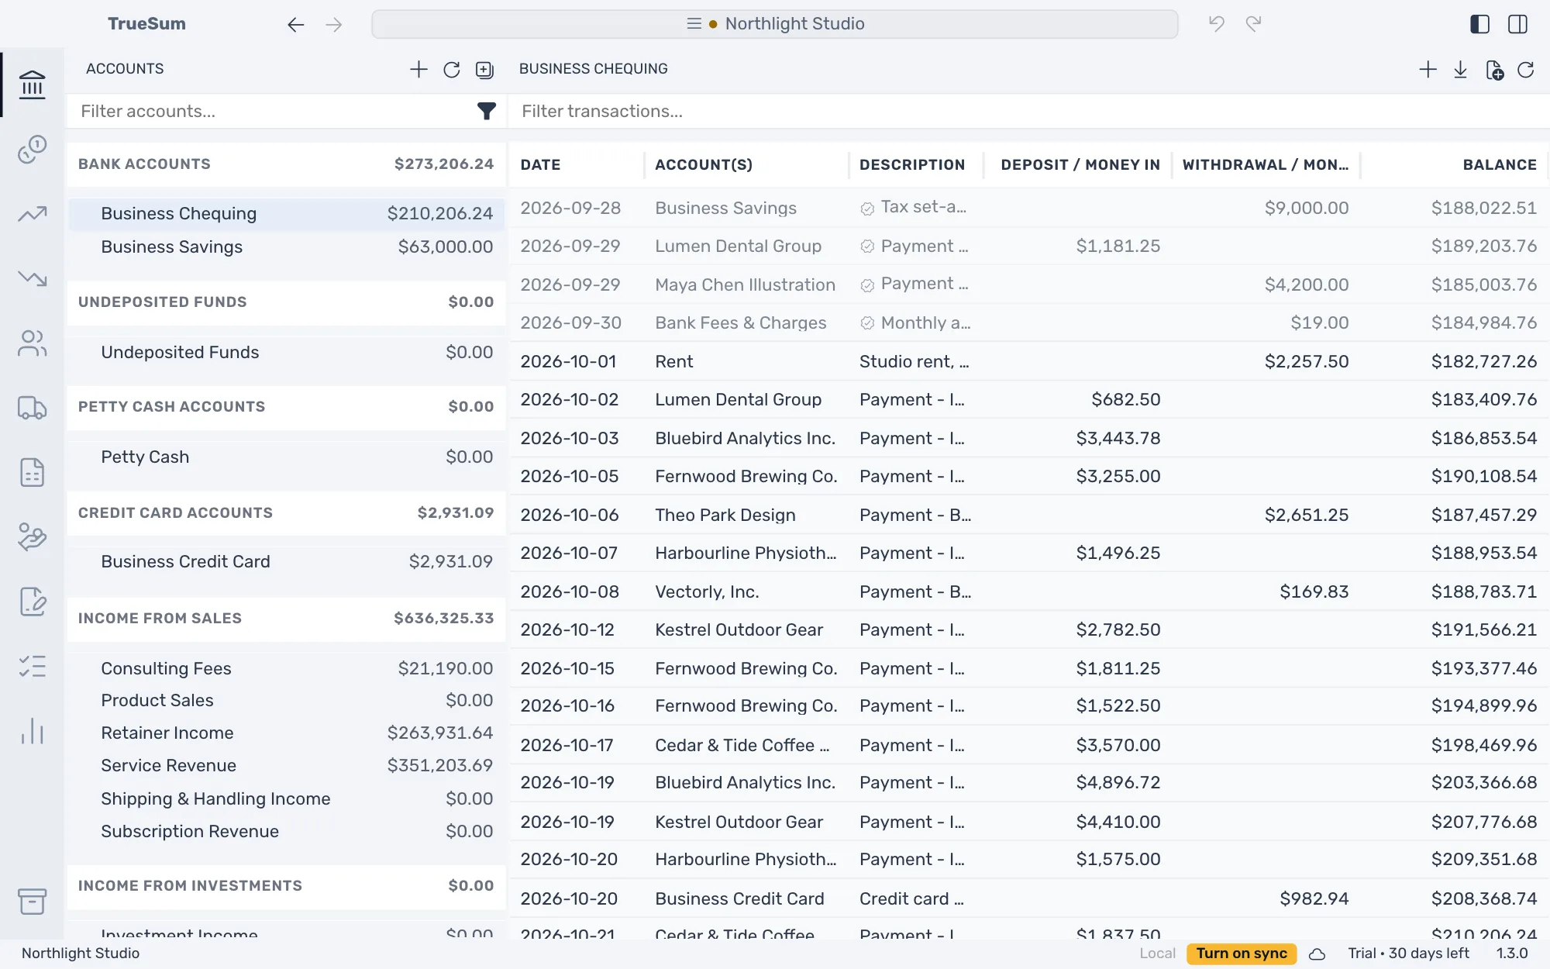This screenshot has height=969, width=1550.
Task: Redo the last action
Action: 1254,24
